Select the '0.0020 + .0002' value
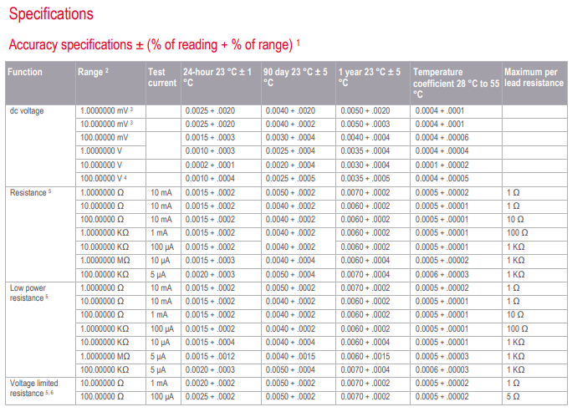This screenshot has height=412, width=572. point(210,384)
